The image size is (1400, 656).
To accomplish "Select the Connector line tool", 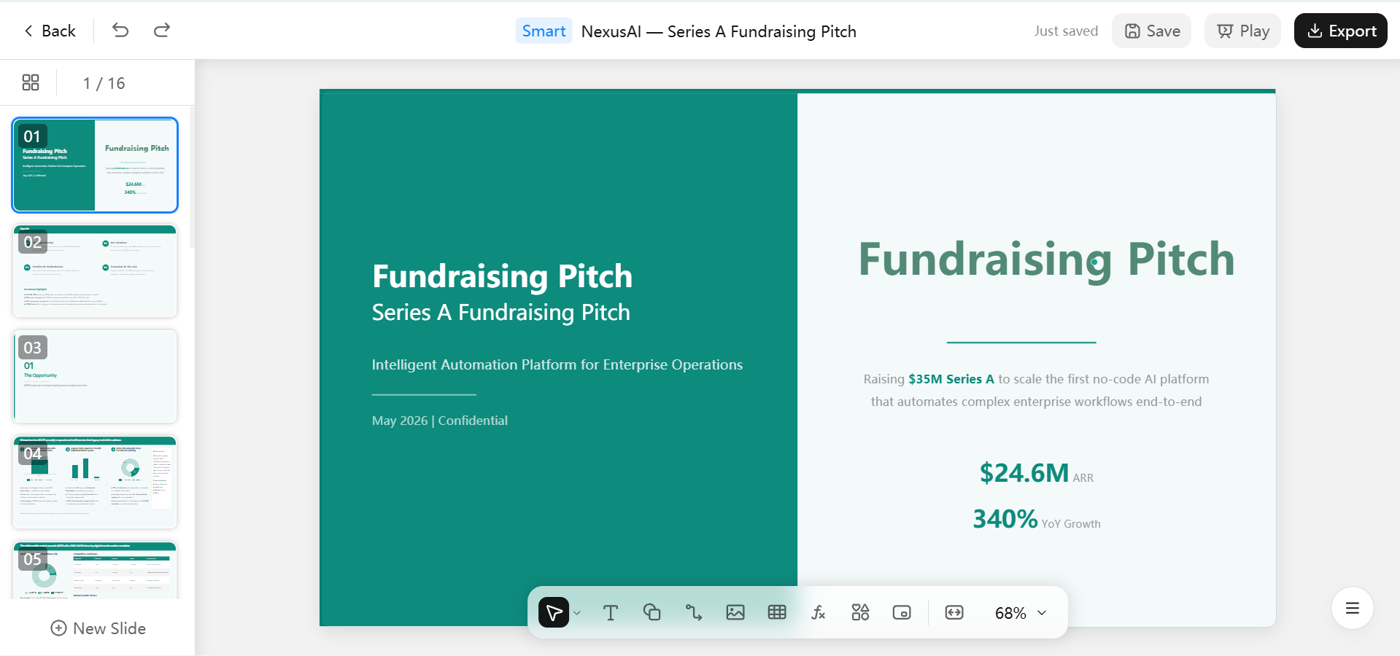I will click(694, 612).
